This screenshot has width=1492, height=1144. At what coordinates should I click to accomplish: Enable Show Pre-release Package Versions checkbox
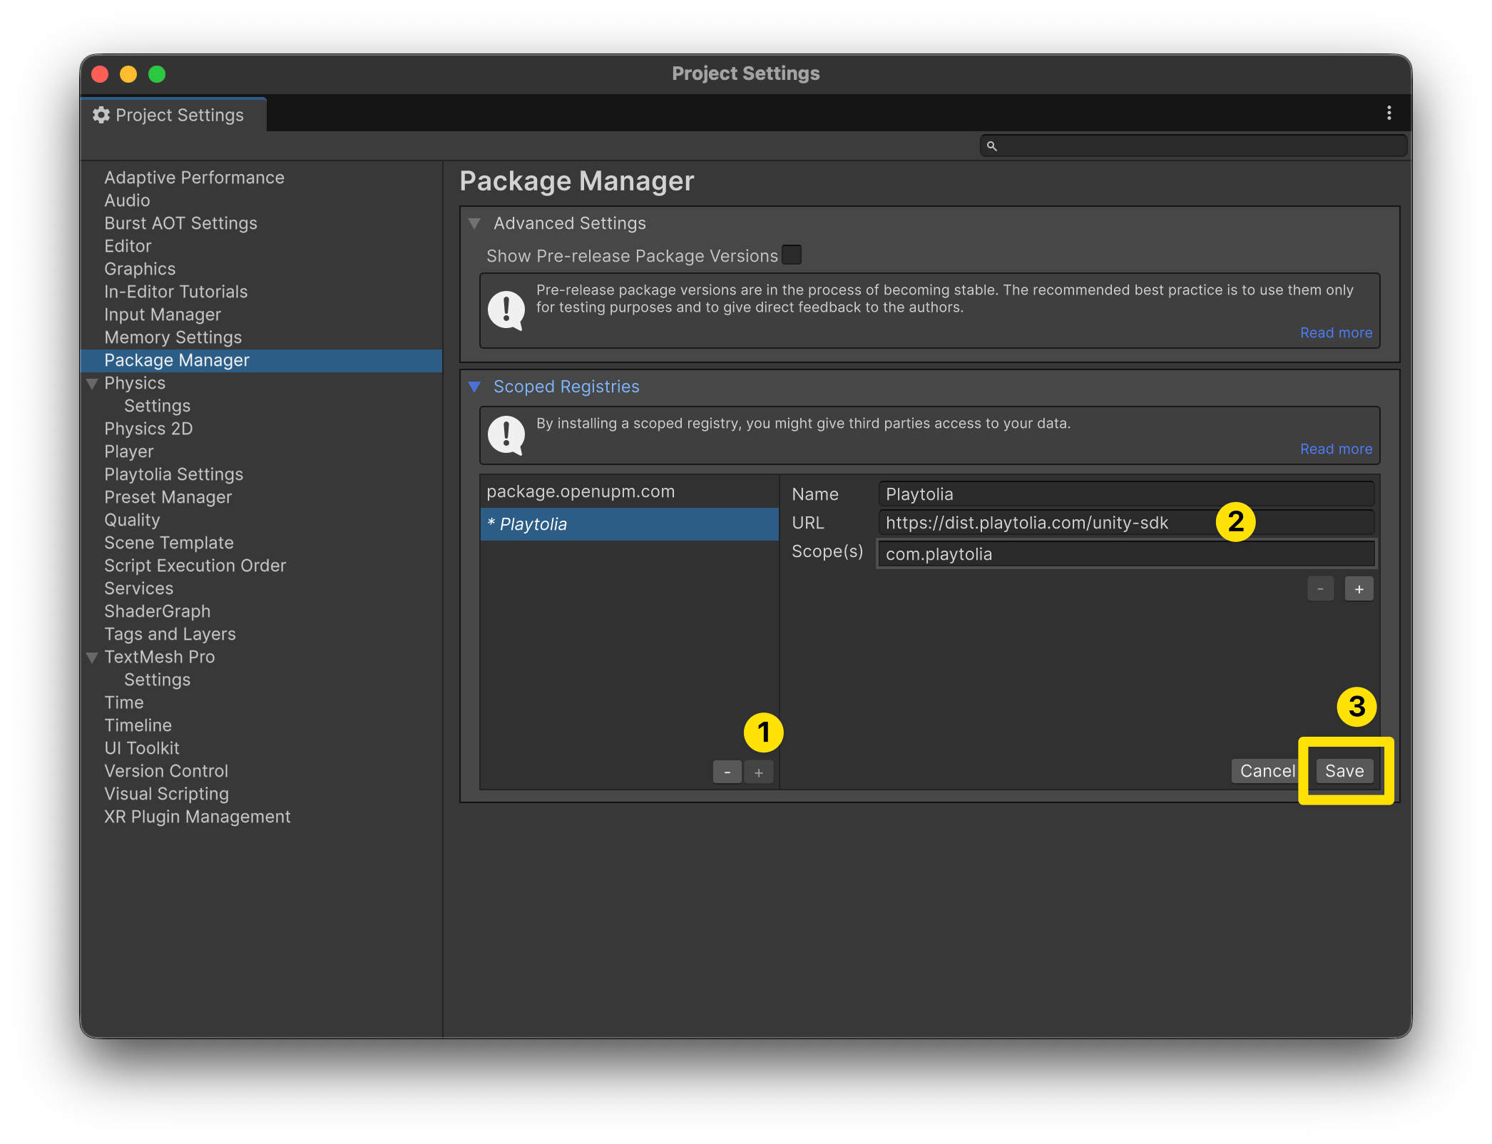pyautogui.click(x=792, y=255)
